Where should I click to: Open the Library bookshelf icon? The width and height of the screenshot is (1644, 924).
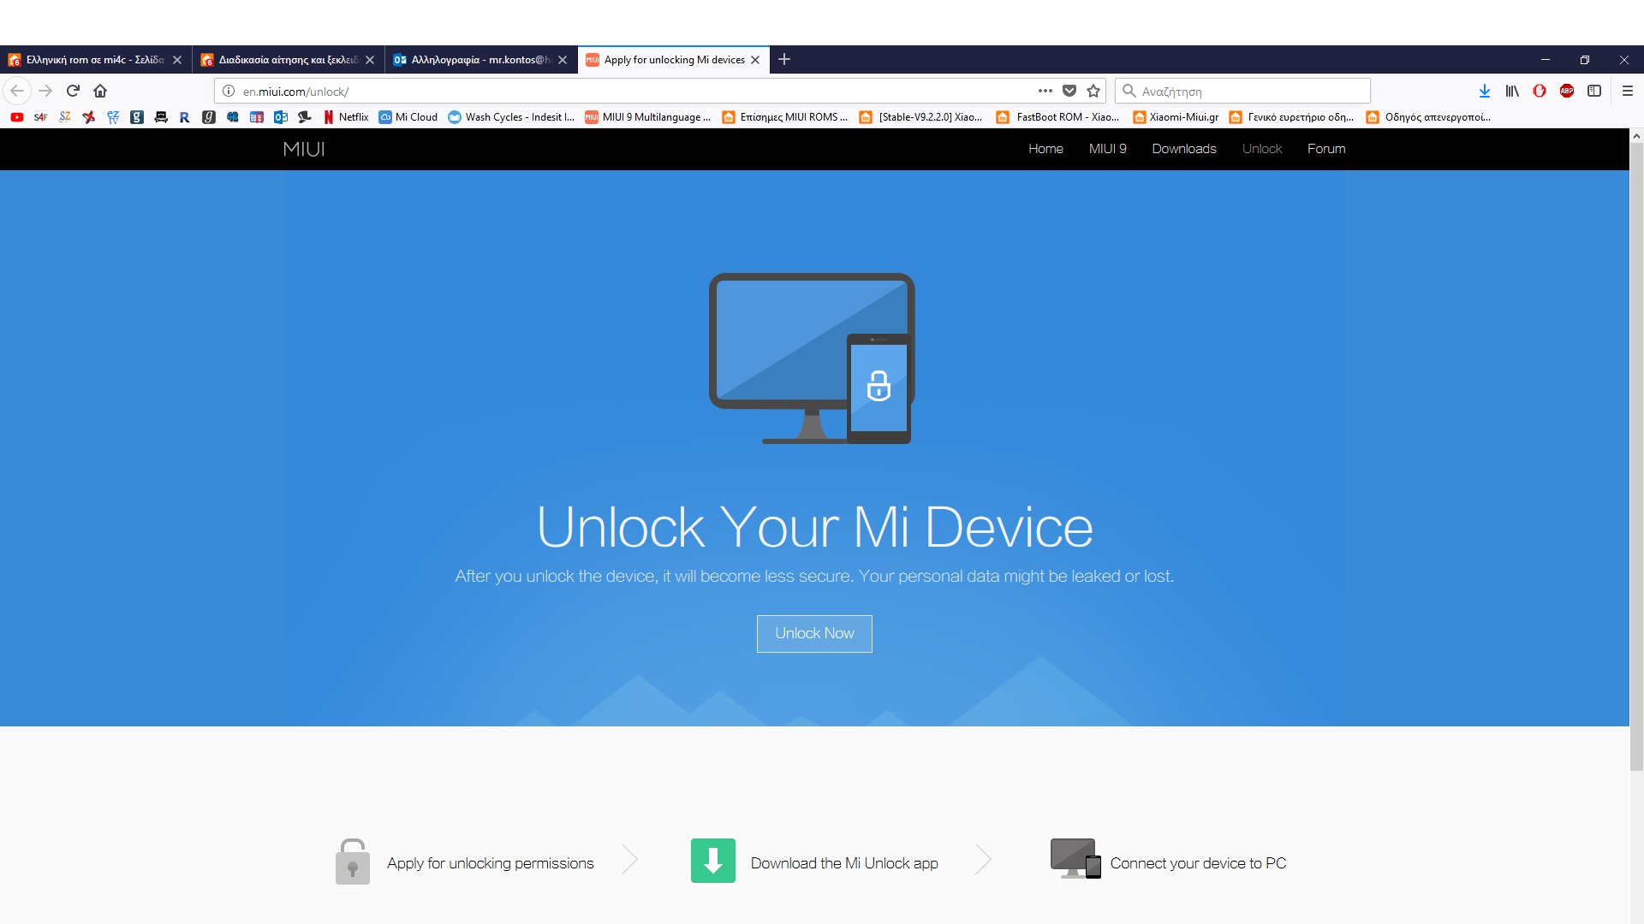1512,91
